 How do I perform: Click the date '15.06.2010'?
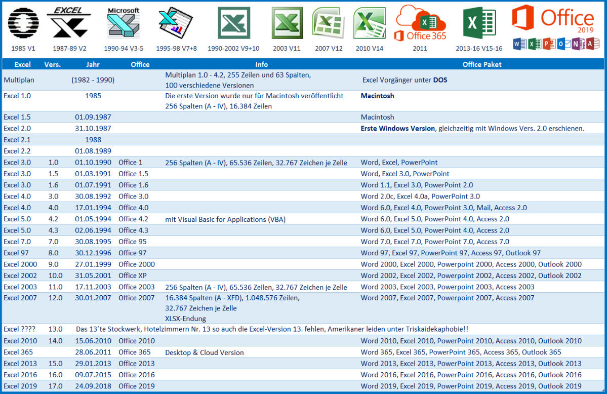click(93, 340)
